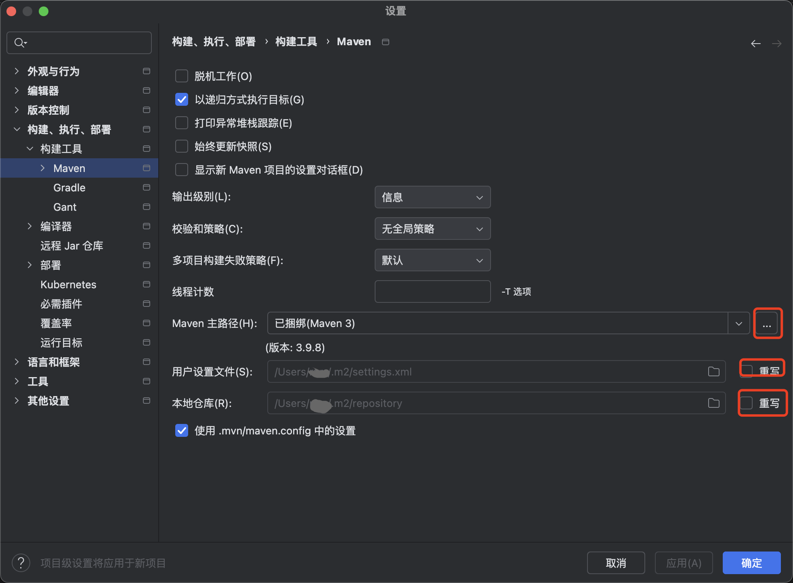Select 覆盖率 in settings tree
The height and width of the screenshot is (583, 793).
56,323
